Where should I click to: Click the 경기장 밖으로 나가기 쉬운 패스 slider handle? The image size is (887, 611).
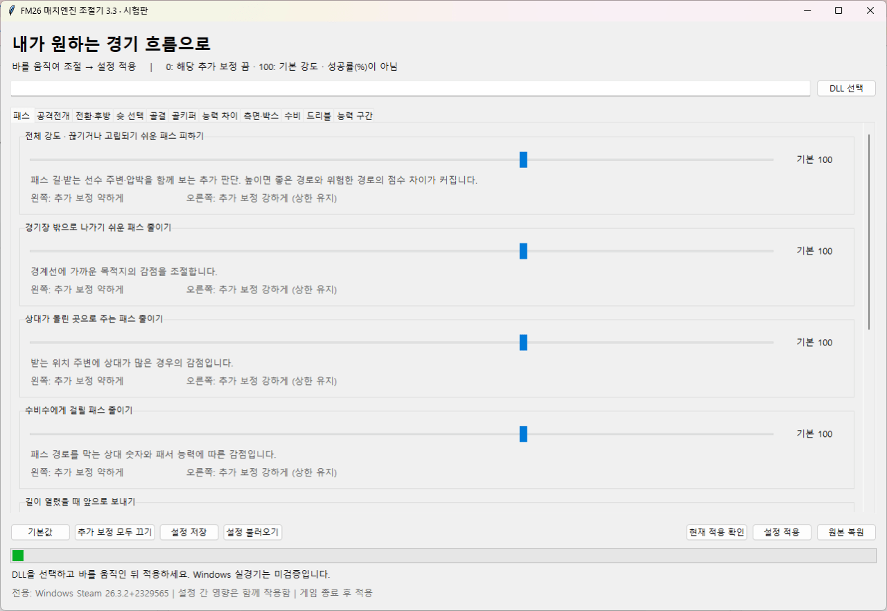[x=523, y=251]
